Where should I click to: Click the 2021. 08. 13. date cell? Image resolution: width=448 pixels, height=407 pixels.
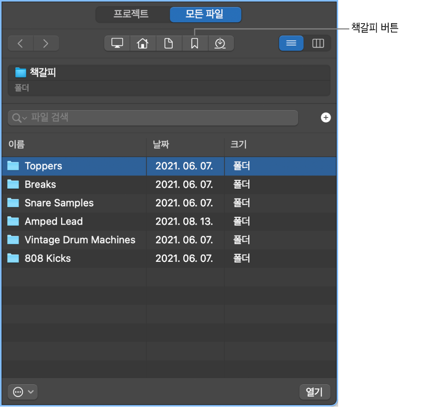click(x=184, y=222)
